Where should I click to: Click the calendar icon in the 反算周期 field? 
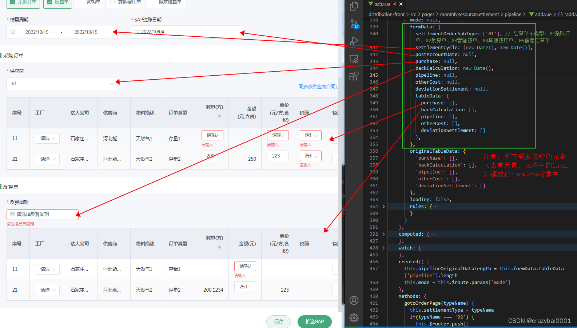pyautogui.click(x=12, y=215)
